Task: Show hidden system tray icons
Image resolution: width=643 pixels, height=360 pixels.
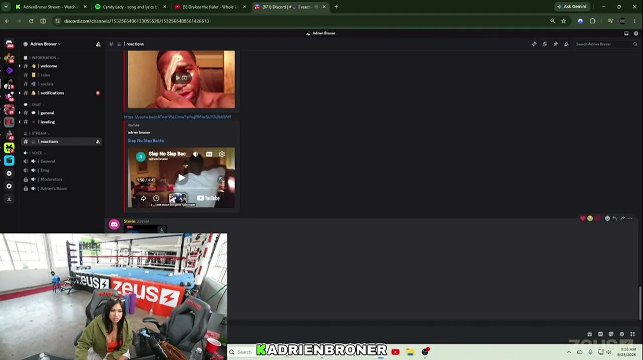Action: (569, 352)
